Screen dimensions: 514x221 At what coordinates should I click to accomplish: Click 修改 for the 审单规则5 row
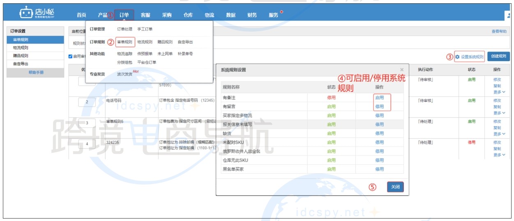497,121
